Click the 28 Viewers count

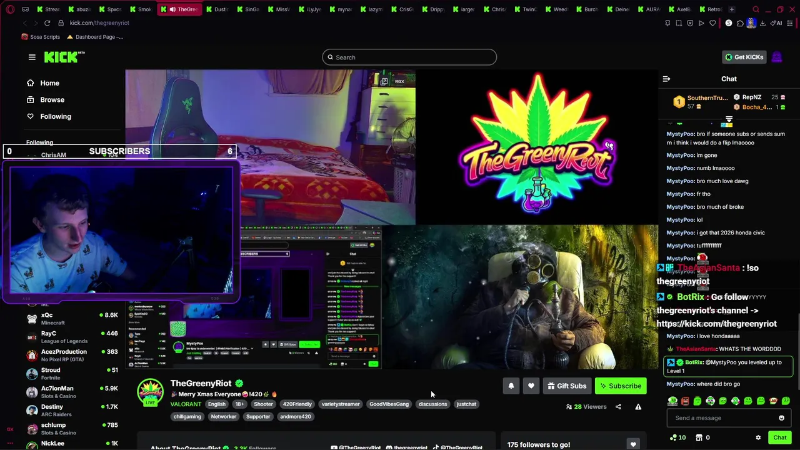[x=586, y=407]
